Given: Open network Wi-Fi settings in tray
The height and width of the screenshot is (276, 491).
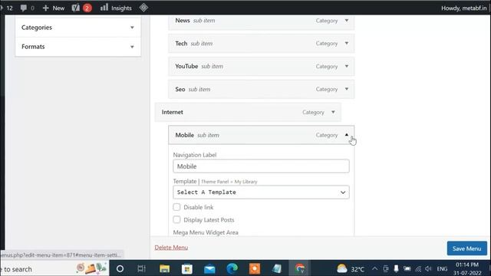Looking at the screenshot, I should tap(418, 268).
